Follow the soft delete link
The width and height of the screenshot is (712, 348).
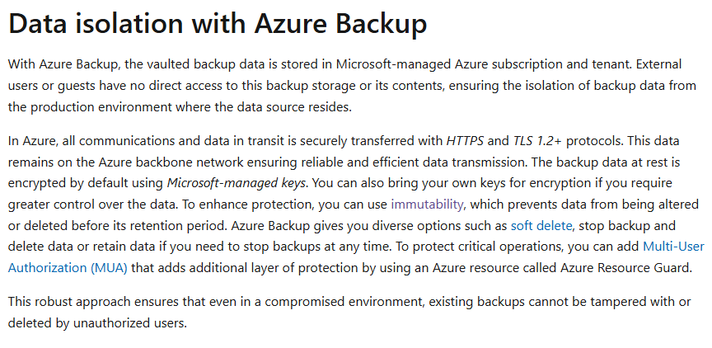541,225
